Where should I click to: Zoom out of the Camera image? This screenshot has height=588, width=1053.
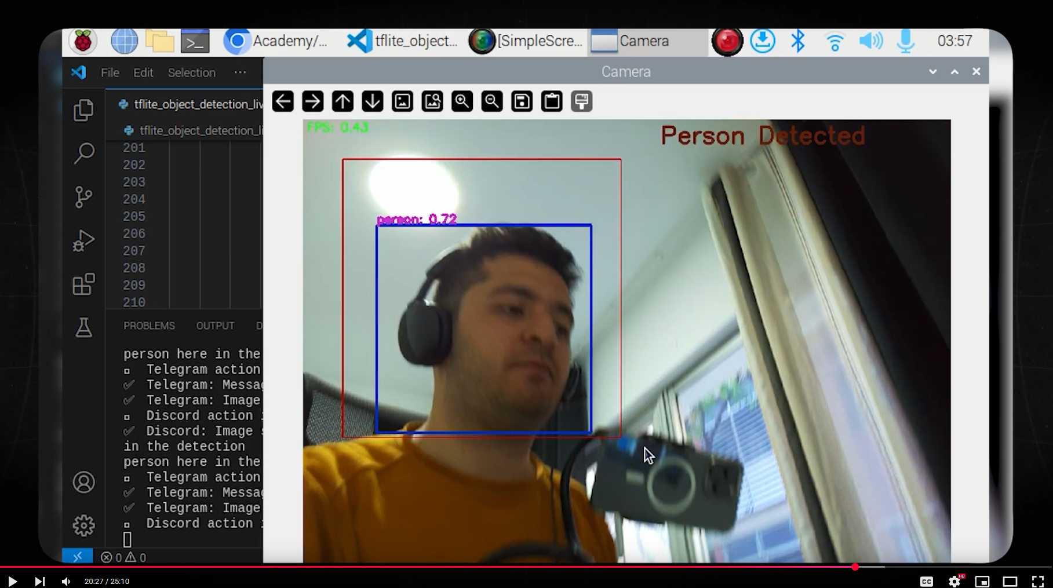(492, 101)
